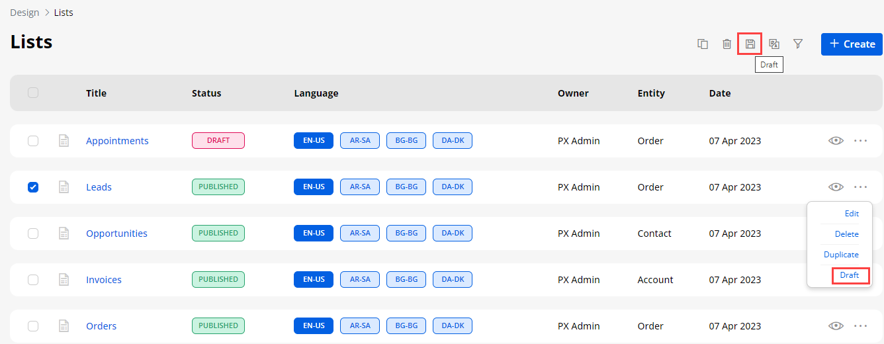Preview the Orders list with eye icon
The width and height of the screenshot is (884, 344).
836,326
